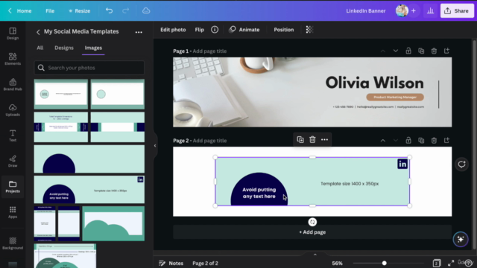Open the analytics chart icon
477x268 pixels.
(x=430, y=10)
